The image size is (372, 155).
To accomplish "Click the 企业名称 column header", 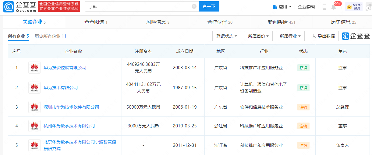I will point(73,51).
